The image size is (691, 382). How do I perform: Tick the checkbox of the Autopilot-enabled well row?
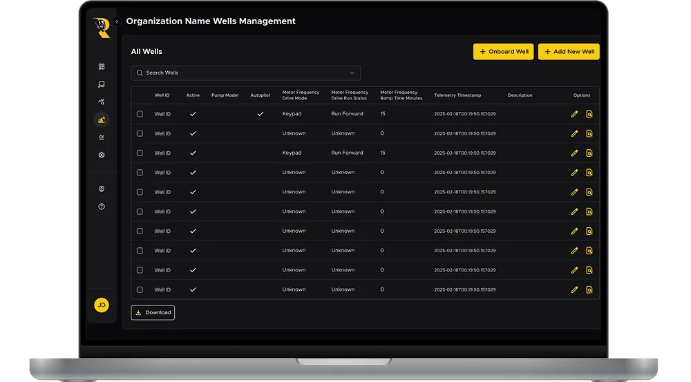pyautogui.click(x=140, y=114)
